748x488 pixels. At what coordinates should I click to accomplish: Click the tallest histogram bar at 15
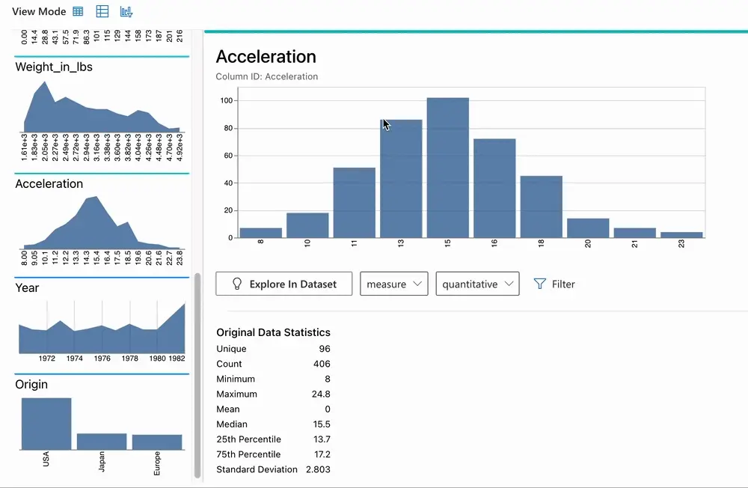click(x=448, y=168)
